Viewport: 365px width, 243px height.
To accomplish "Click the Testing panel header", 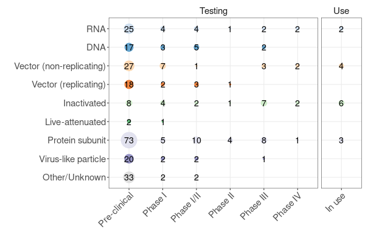I will (214, 11).
